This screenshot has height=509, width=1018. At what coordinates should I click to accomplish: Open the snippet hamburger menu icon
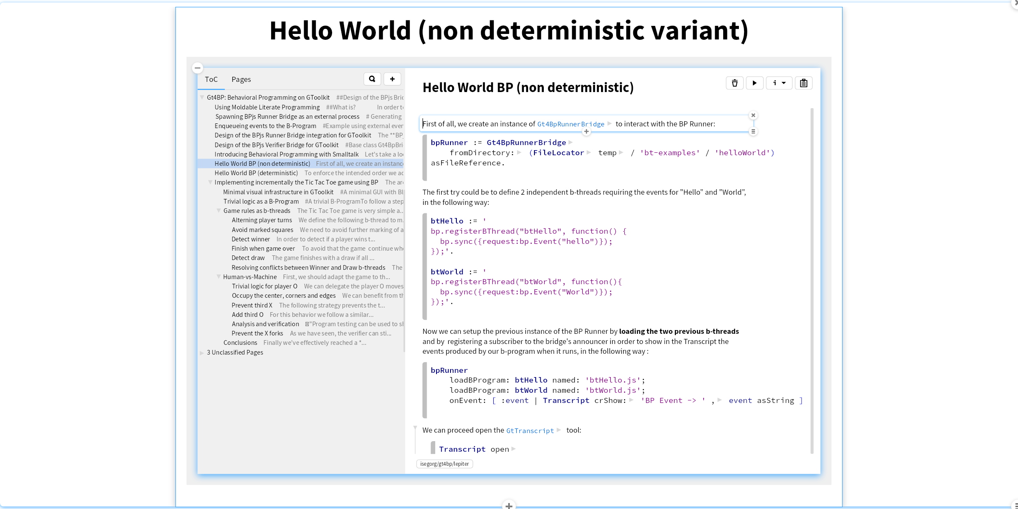pos(753,131)
